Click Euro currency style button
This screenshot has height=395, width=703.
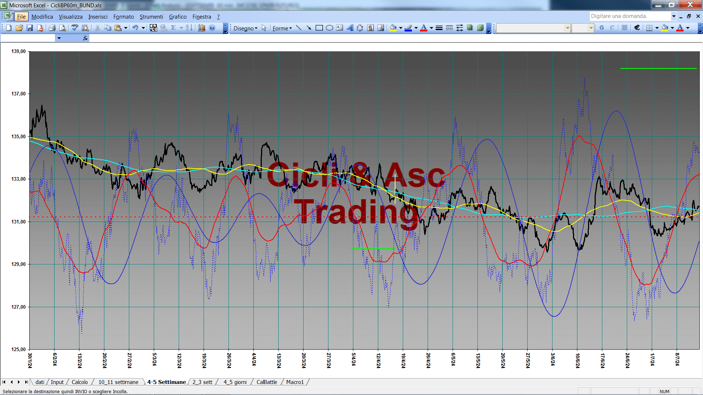click(637, 28)
